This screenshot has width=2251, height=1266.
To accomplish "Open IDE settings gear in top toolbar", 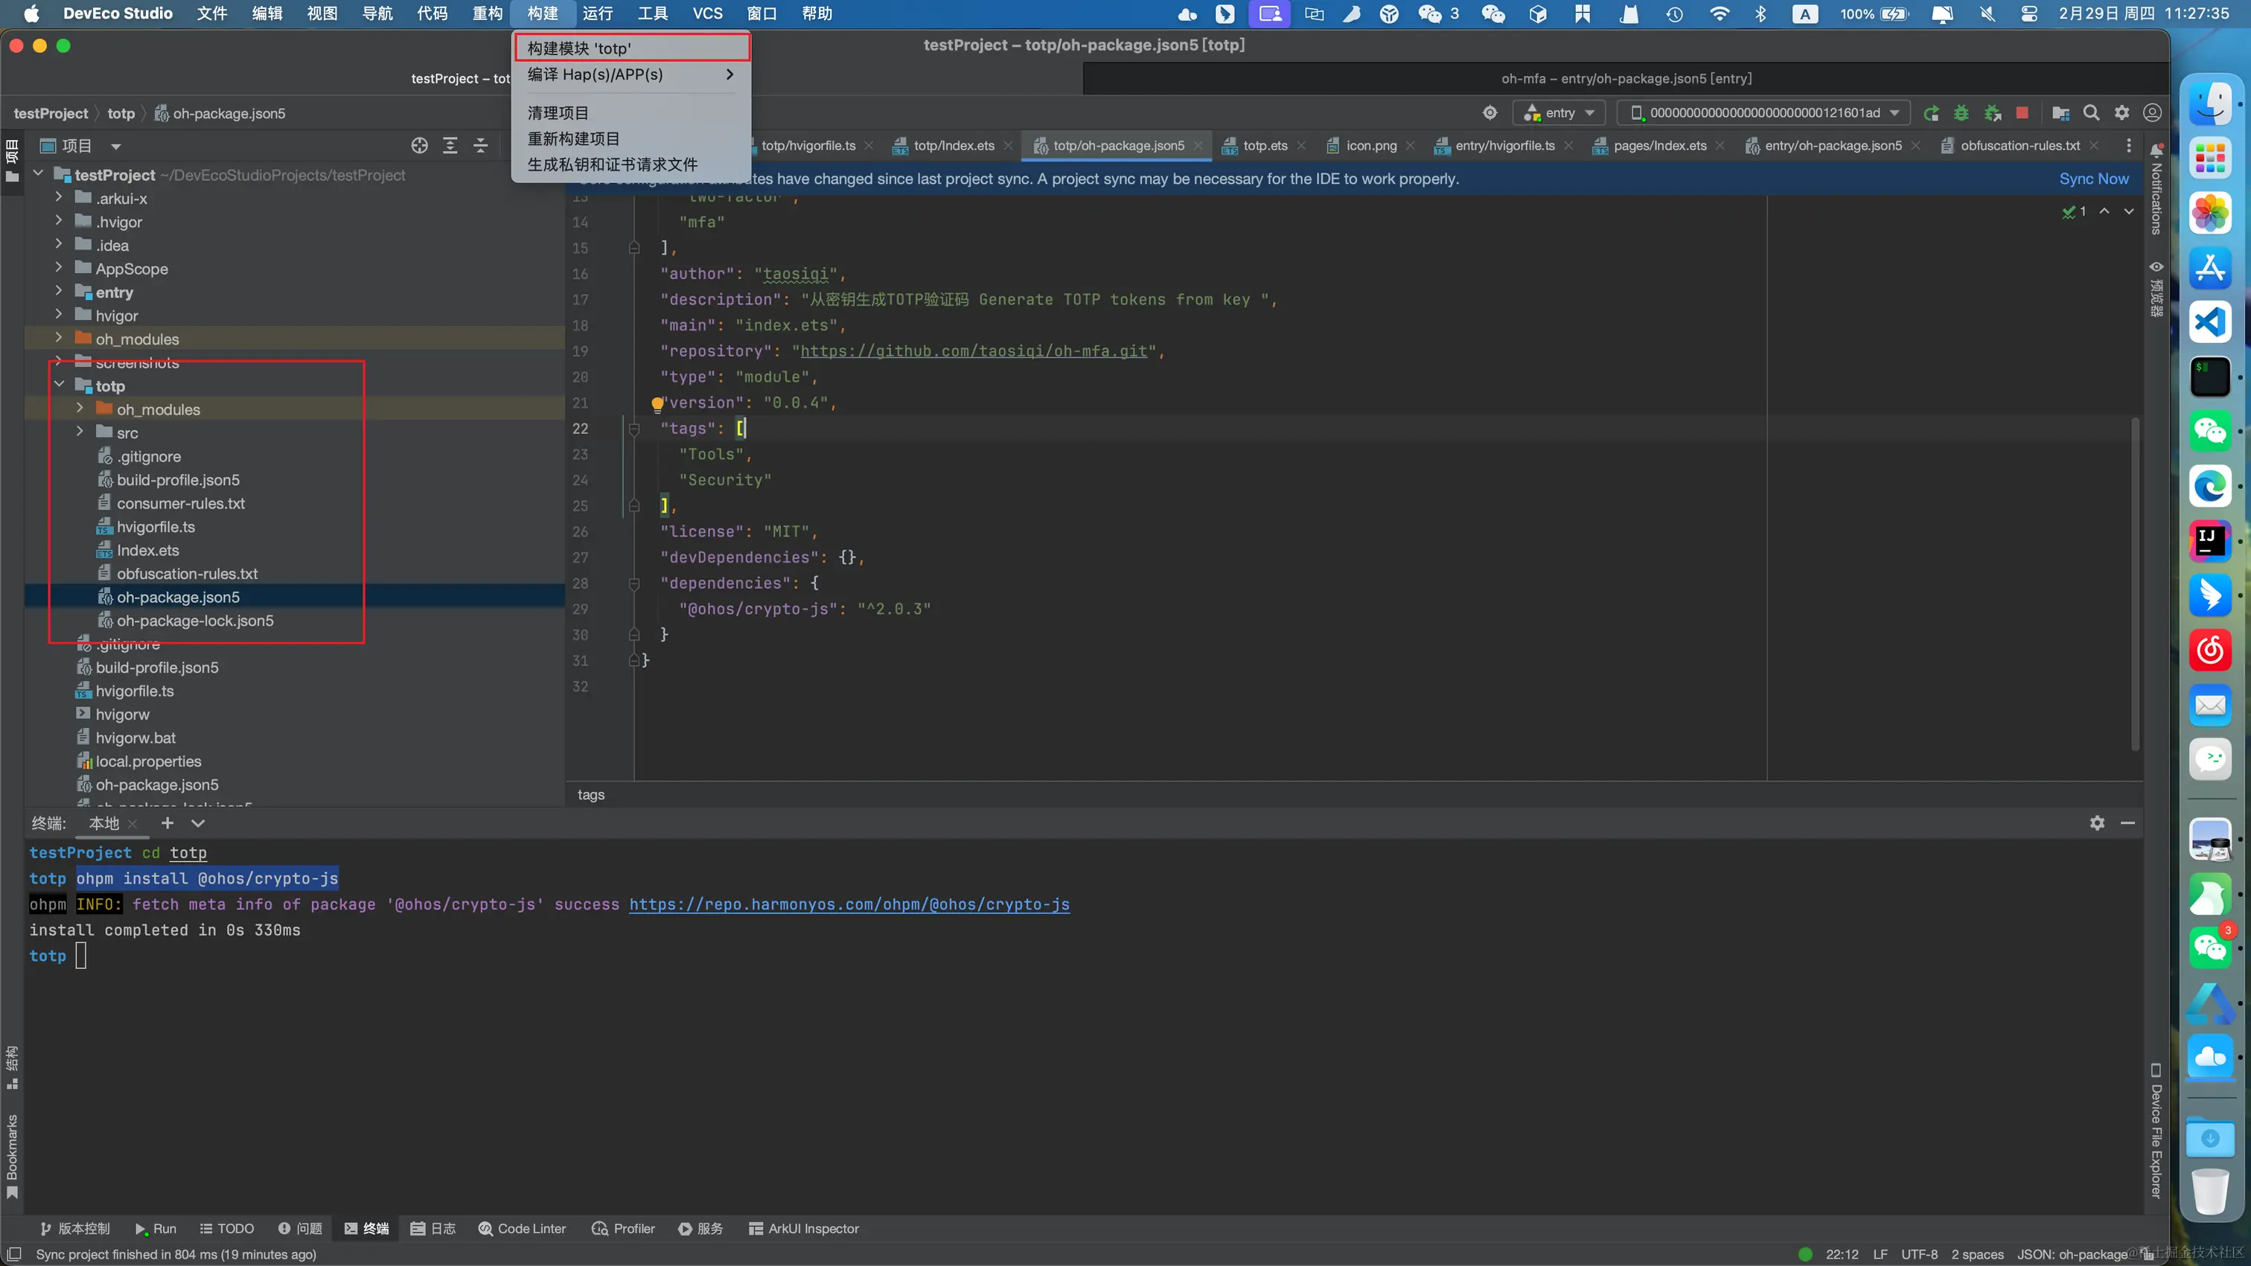I will pos(2121,112).
